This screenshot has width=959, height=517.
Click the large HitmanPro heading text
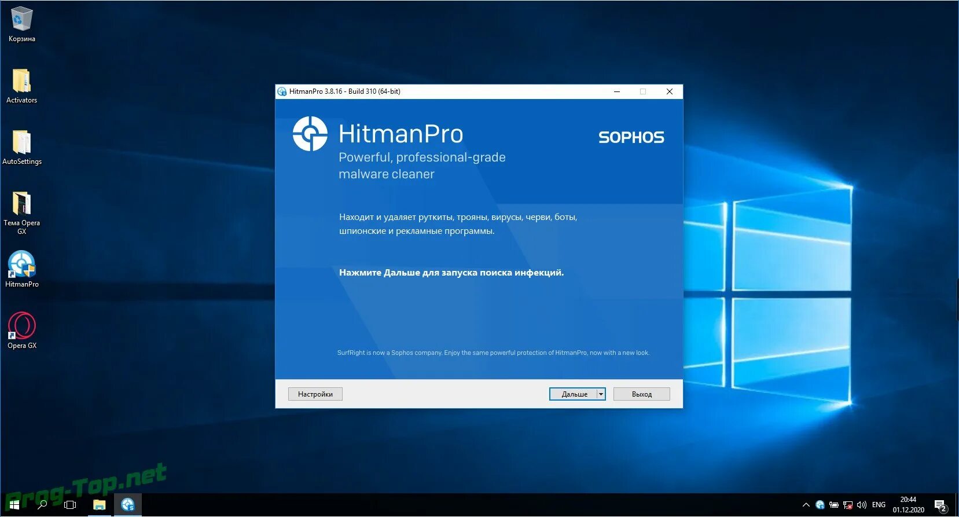point(400,134)
